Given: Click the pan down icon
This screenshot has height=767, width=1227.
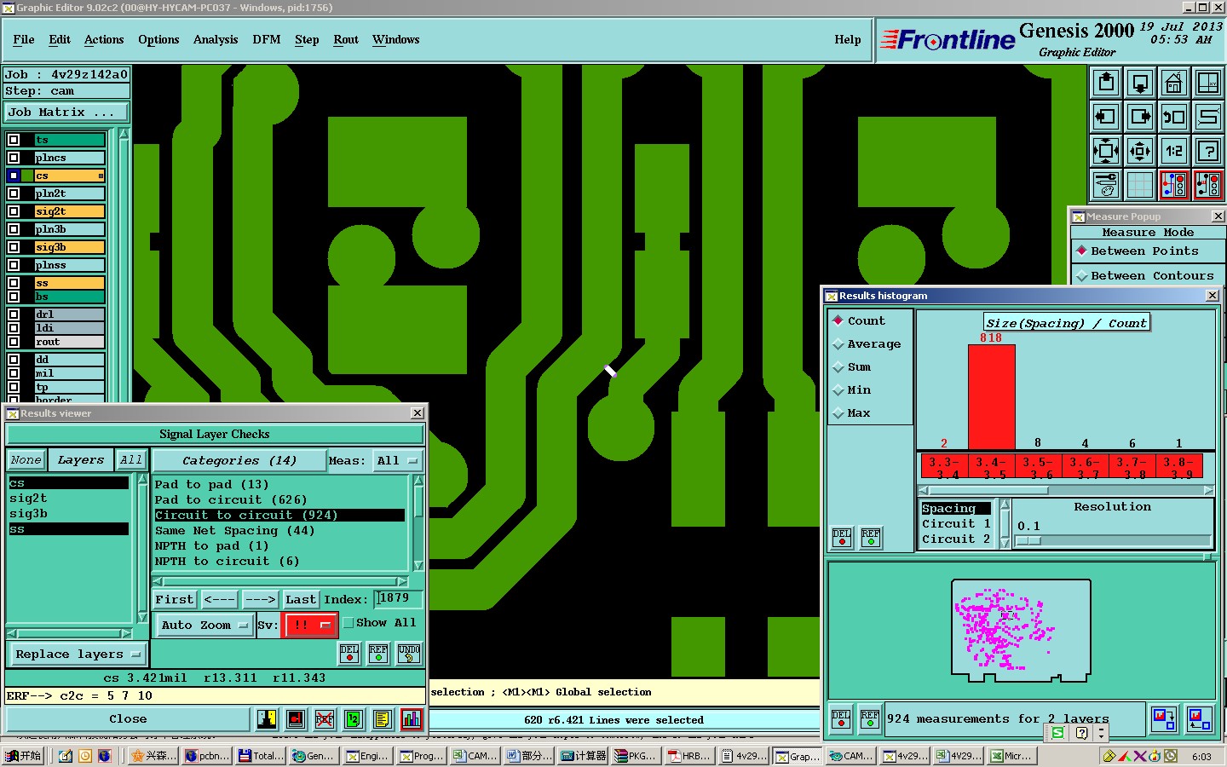Looking at the screenshot, I should (x=1140, y=83).
